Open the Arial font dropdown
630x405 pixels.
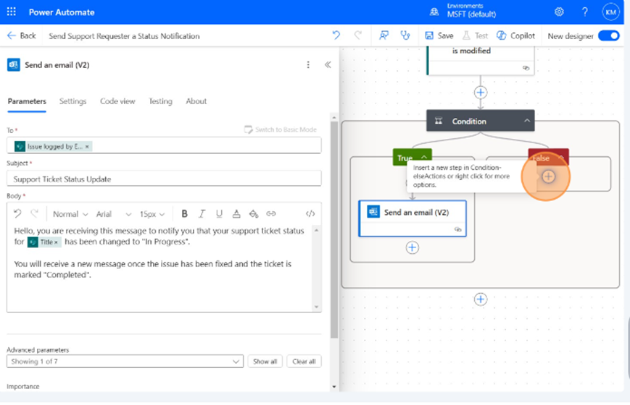click(114, 214)
